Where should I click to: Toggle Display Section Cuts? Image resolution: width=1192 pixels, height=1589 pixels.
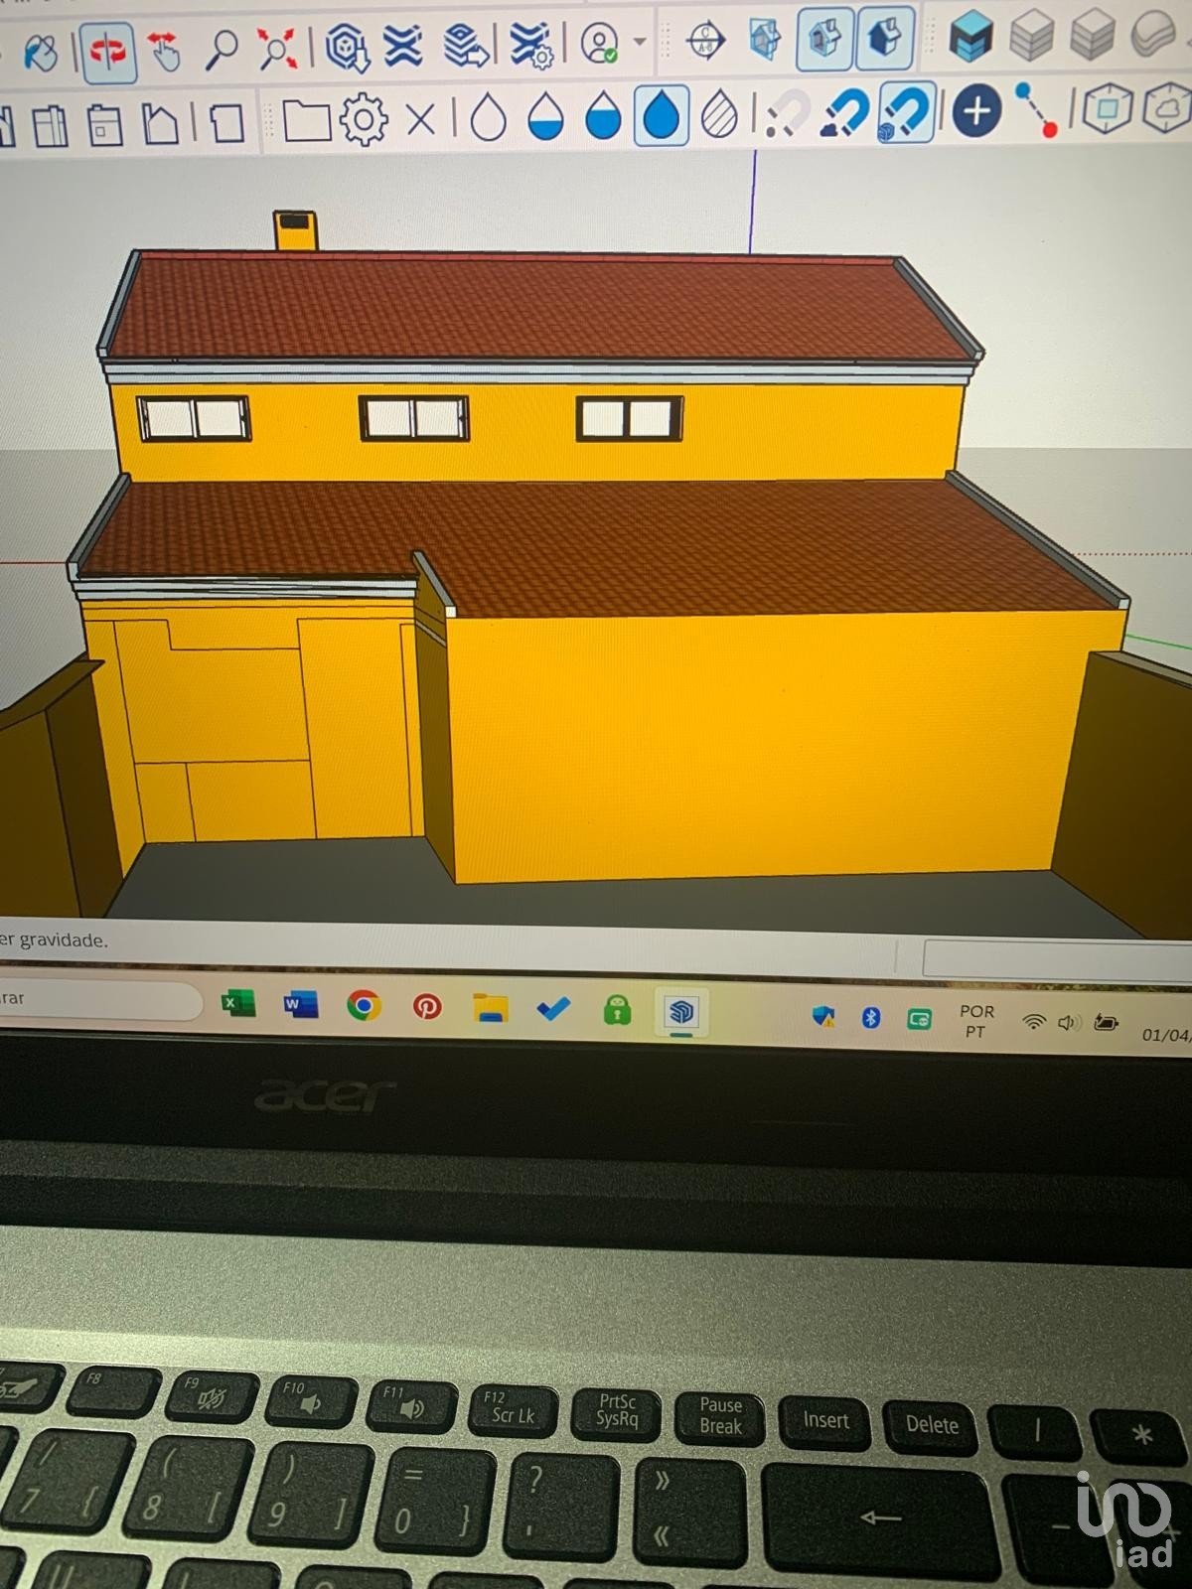(824, 39)
